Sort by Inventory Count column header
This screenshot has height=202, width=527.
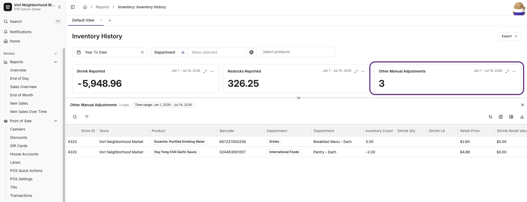[379, 131]
